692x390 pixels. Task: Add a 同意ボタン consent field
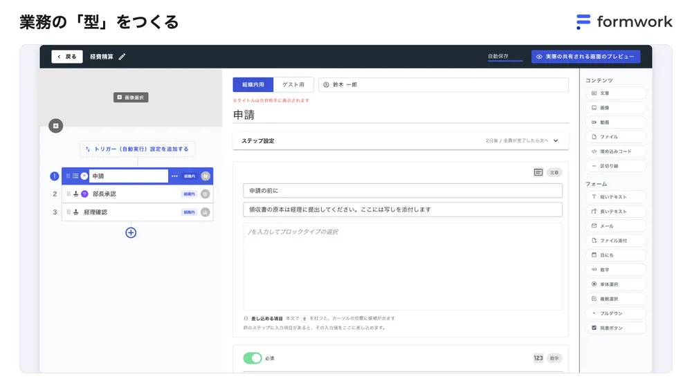616,328
